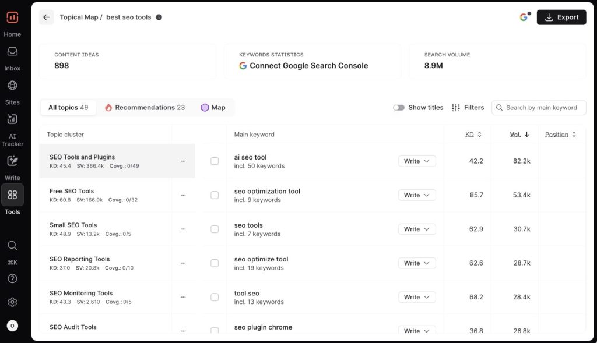The image size is (597, 343).
Task: Click the 82.2k volume value
Action: pyautogui.click(x=522, y=161)
